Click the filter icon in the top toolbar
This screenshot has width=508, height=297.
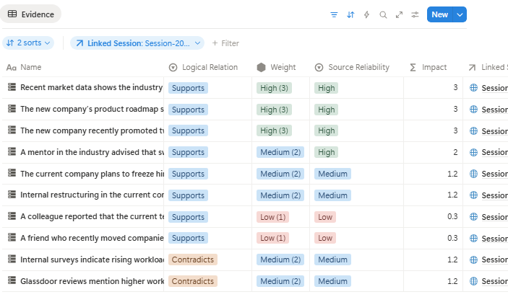[334, 14]
